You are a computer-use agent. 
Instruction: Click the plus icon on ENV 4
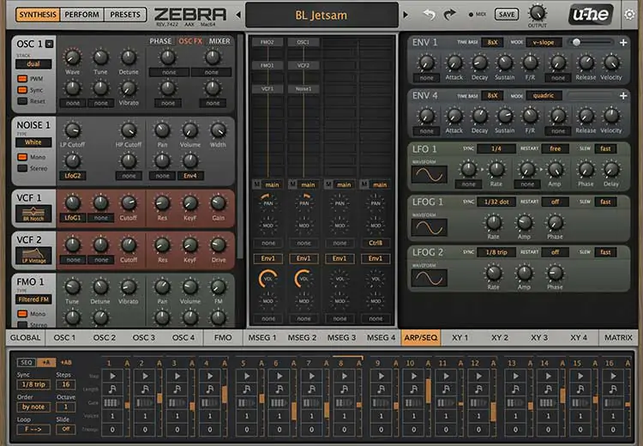(x=623, y=95)
